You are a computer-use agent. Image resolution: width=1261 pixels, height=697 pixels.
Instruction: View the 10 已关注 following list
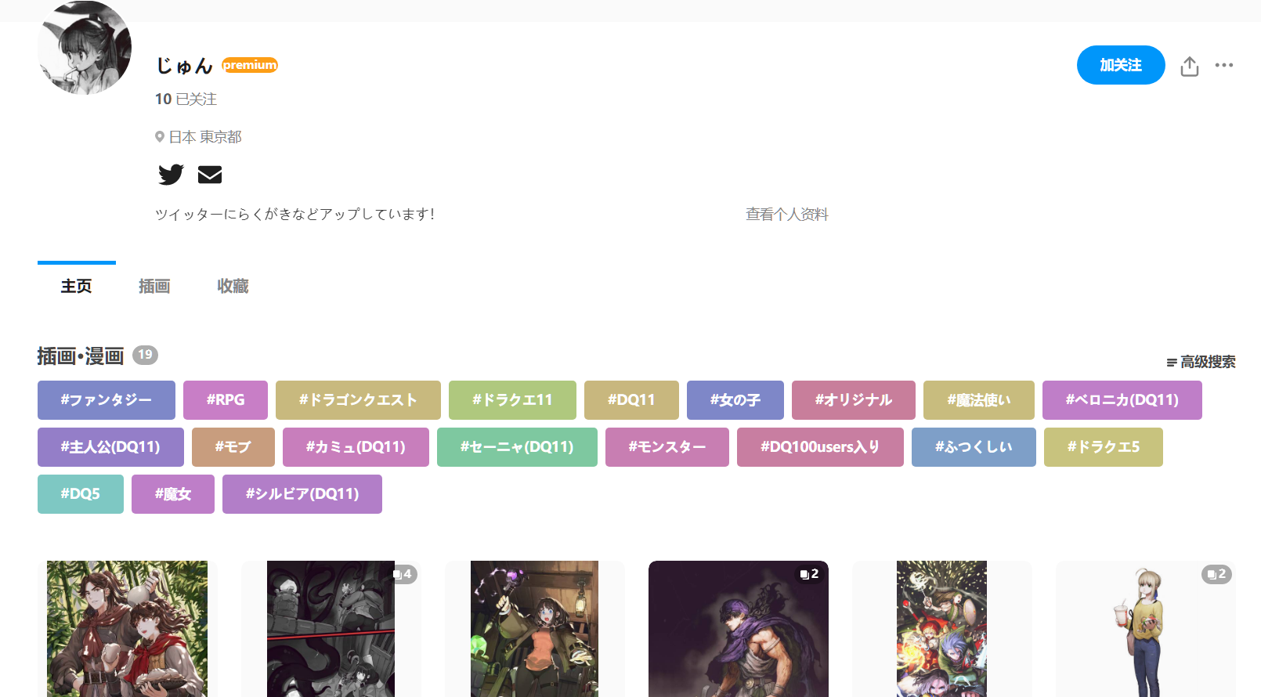click(x=186, y=99)
